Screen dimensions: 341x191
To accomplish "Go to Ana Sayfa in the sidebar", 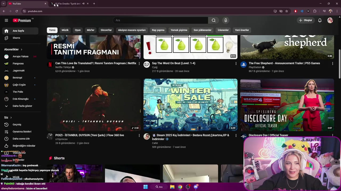I will pos(20,31).
